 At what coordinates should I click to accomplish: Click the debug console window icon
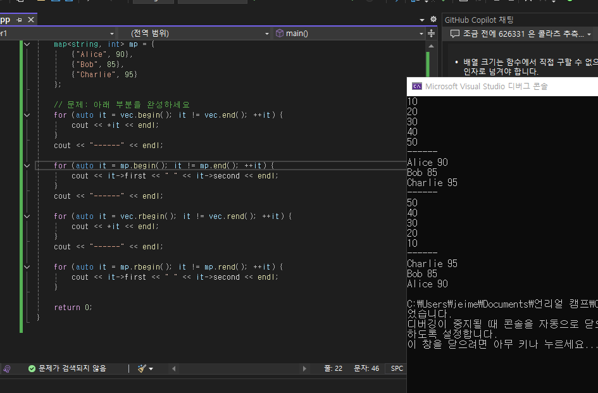(417, 86)
